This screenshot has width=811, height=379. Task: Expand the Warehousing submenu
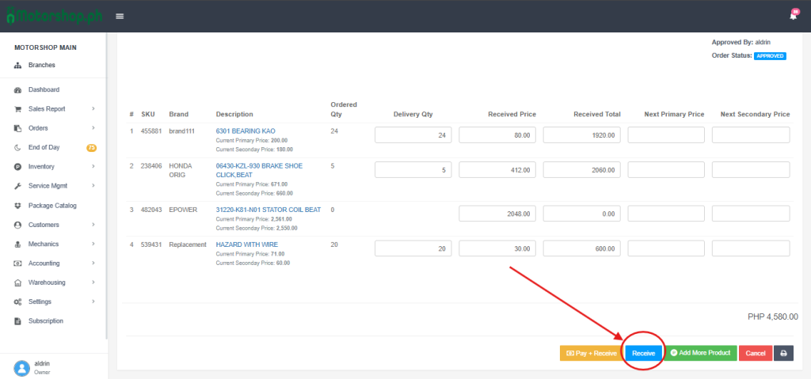tap(93, 282)
